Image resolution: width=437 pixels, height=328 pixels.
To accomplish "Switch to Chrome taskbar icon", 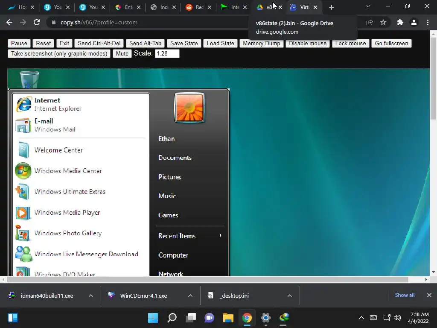I will pyautogui.click(x=247, y=318).
